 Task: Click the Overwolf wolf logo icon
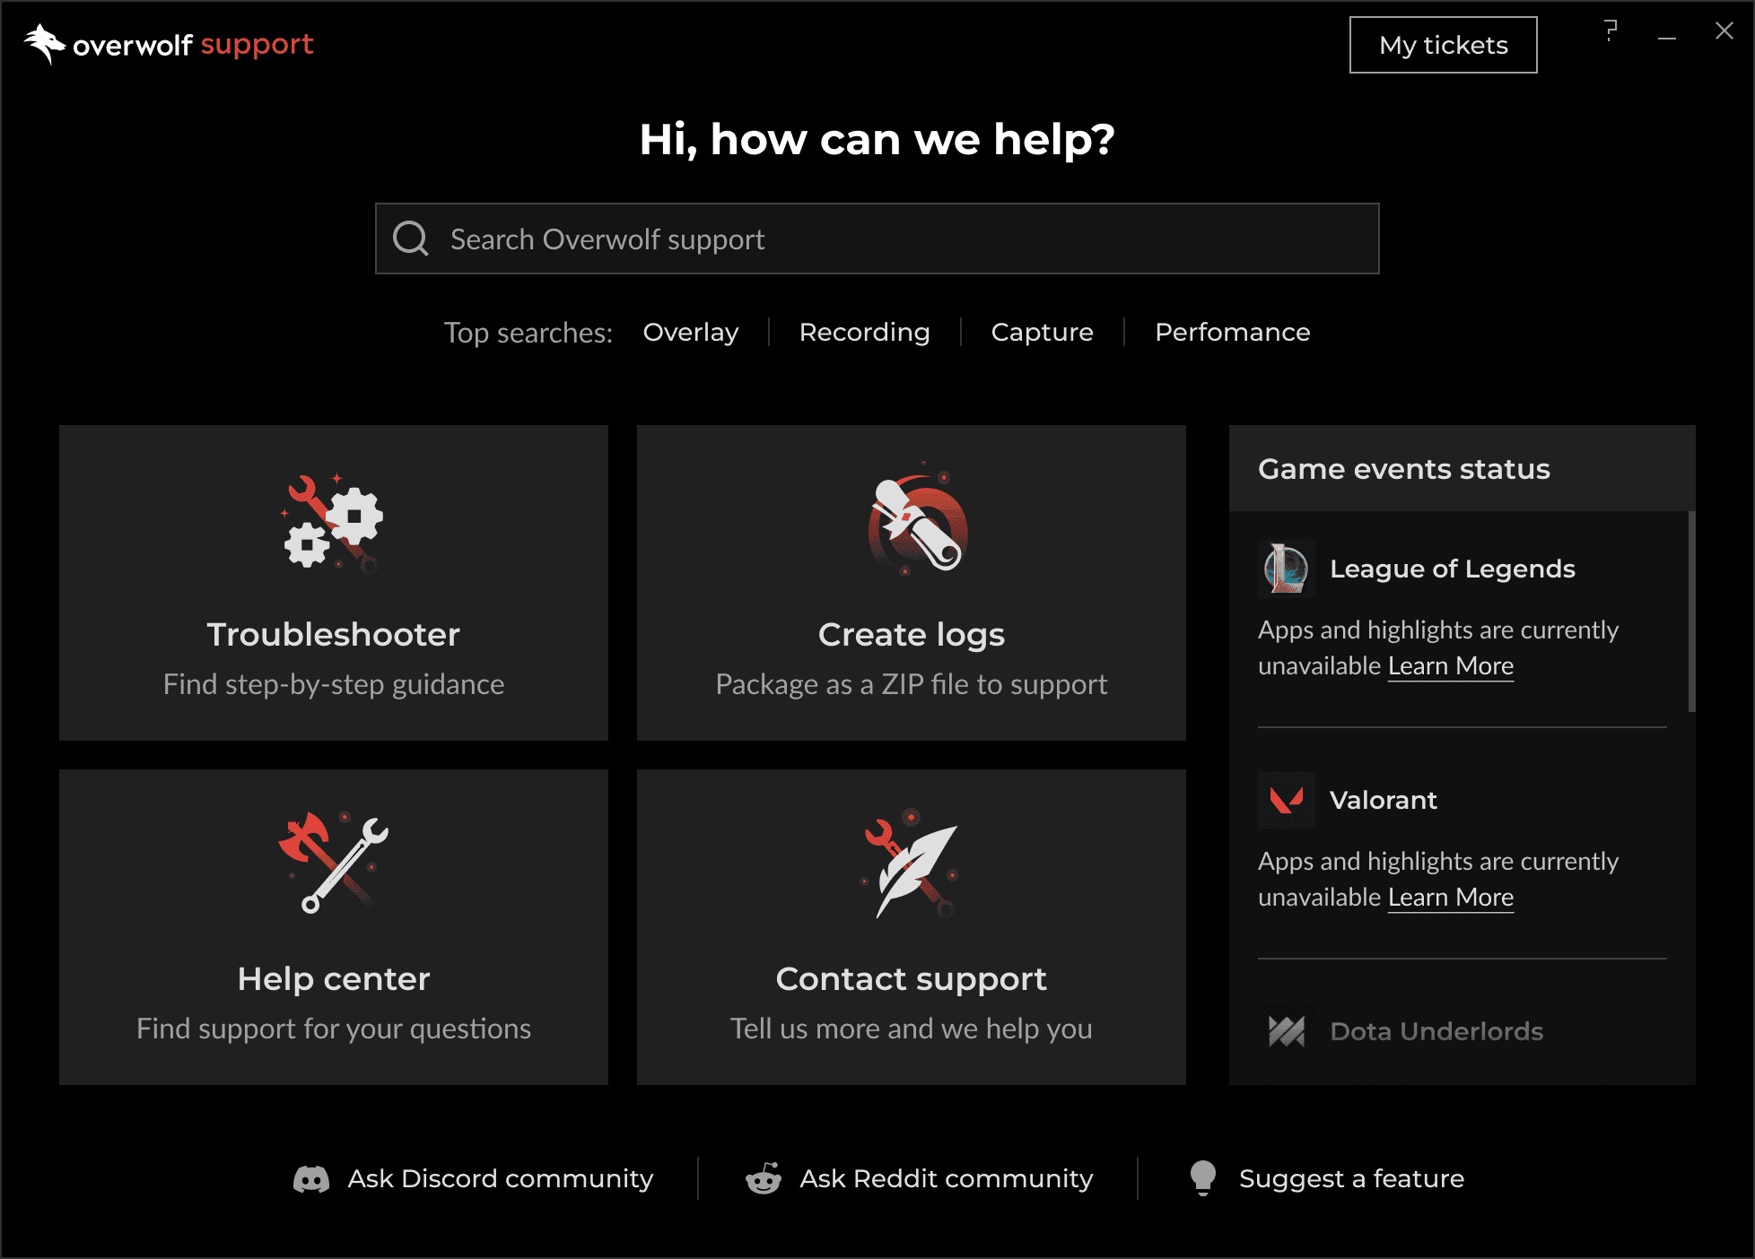coord(45,44)
